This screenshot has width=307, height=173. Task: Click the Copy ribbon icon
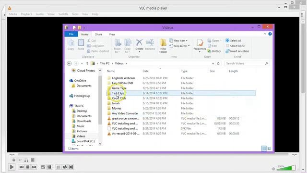coord(71,45)
